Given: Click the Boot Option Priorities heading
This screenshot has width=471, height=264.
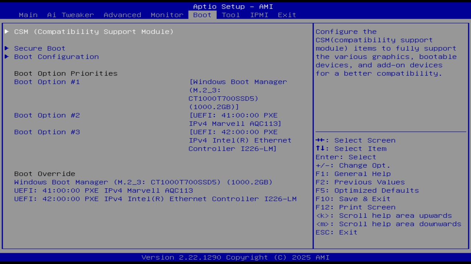Looking at the screenshot, I should pyautogui.click(x=65, y=73).
